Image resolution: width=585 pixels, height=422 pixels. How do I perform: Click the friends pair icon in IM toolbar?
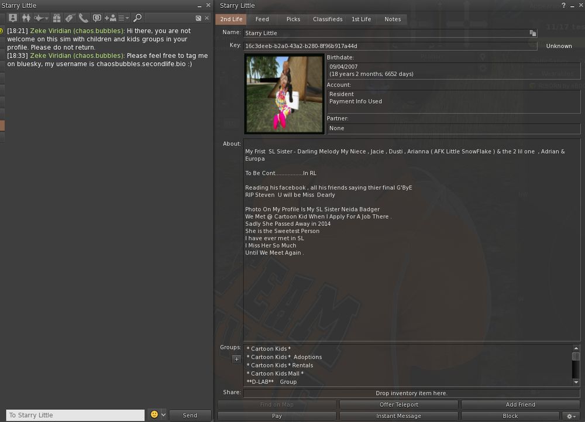(x=26, y=18)
